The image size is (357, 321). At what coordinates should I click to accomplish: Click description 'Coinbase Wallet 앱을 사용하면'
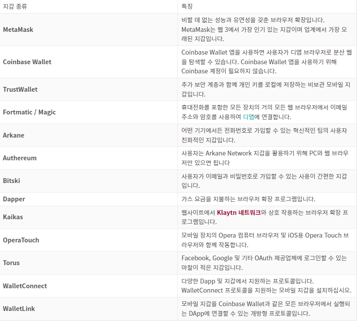point(267,62)
